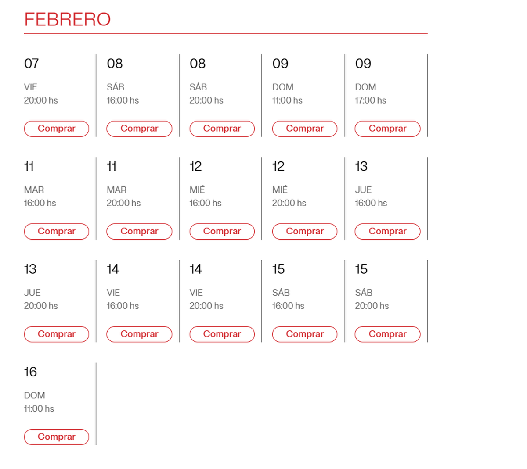Purchase Saturday 15 16:00 hs tickets

[305, 334]
